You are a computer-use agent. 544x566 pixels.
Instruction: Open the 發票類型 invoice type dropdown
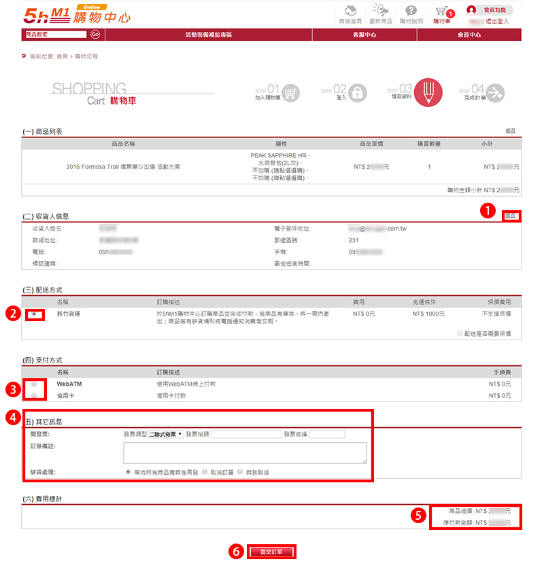165,434
